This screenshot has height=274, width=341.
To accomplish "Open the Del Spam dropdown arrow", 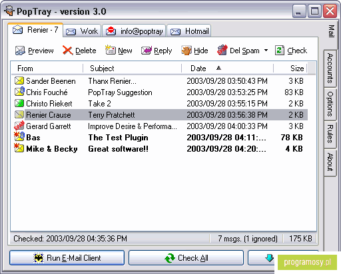I will 266,51.
